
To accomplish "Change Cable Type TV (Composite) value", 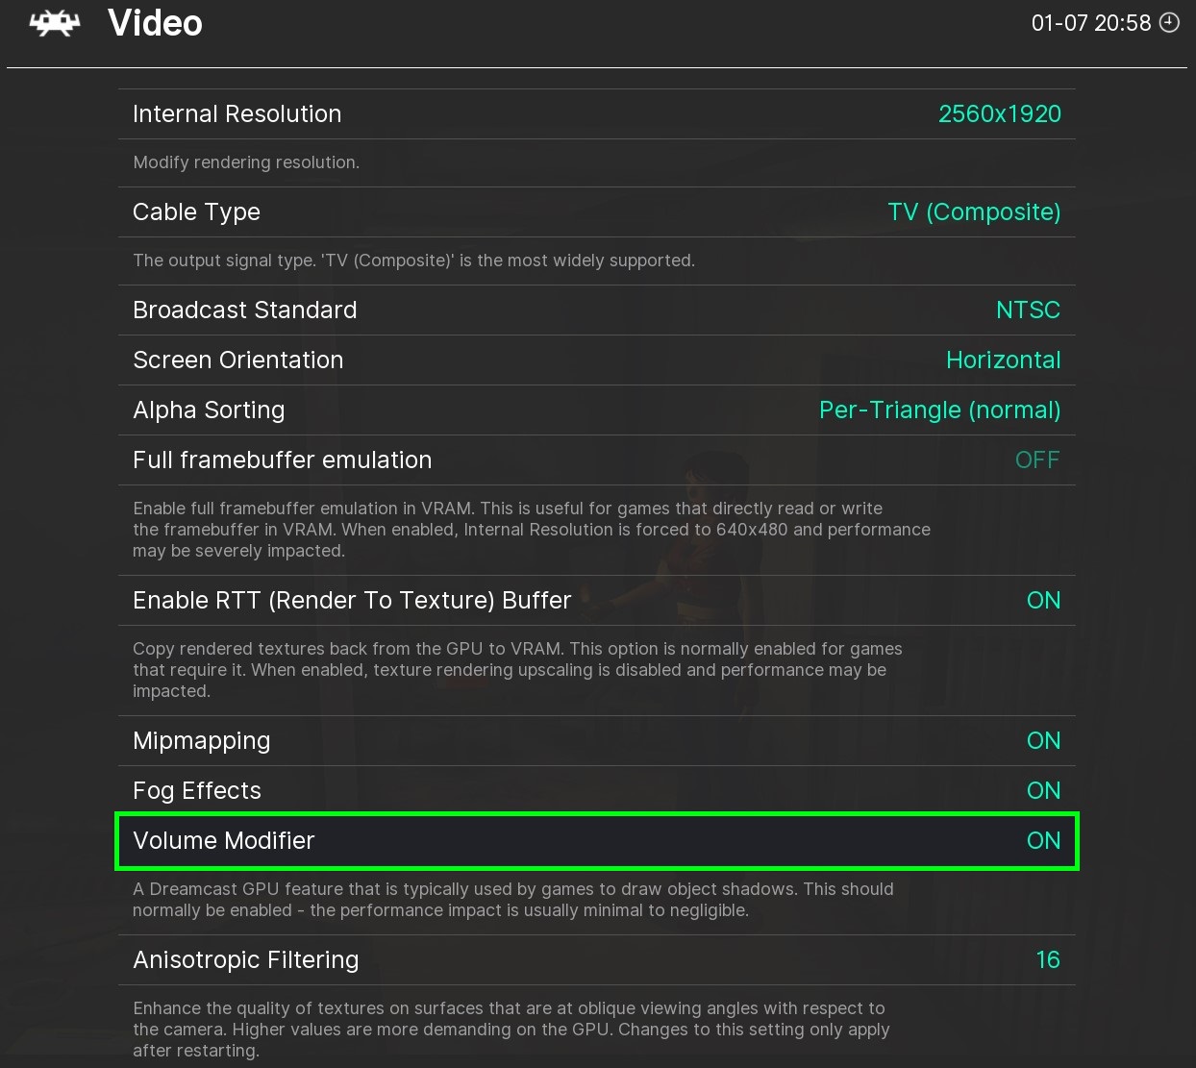I will pos(973,212).
